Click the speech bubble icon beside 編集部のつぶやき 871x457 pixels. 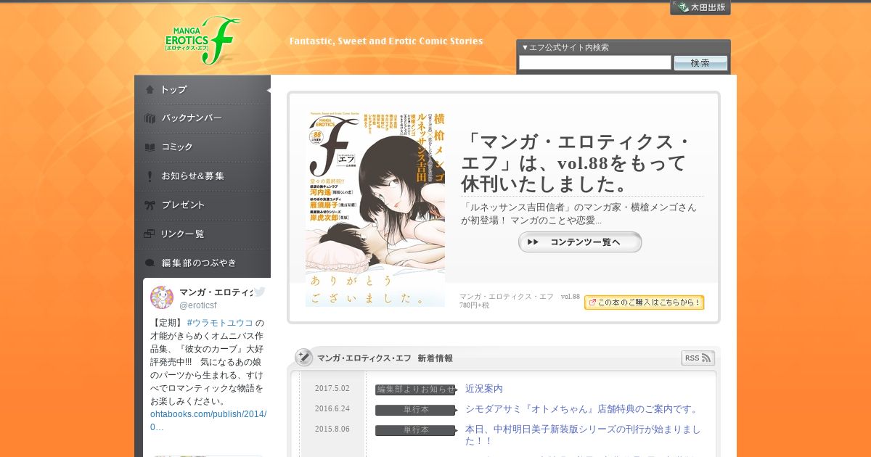(x=150, y=263)
